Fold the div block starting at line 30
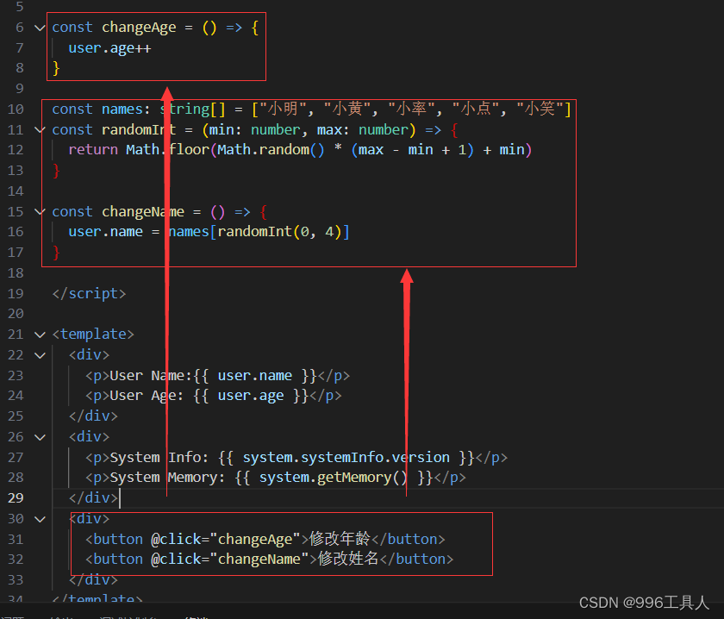Image resolution: width=724 pixels, height=619 pixels. [x=41, y=519]
